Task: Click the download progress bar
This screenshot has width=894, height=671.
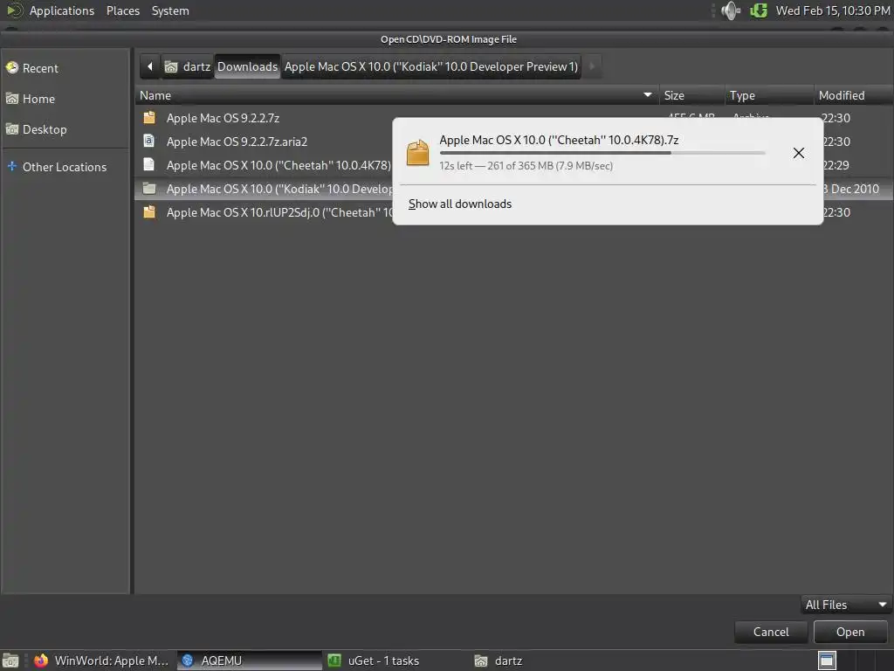Action: [602, 153]
